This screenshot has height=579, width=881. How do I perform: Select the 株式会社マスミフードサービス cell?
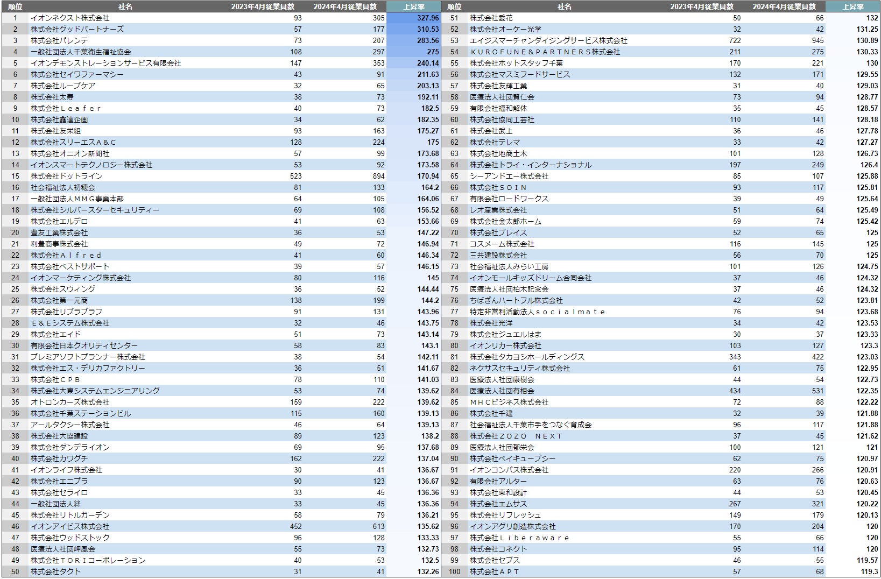click(520, 74)
